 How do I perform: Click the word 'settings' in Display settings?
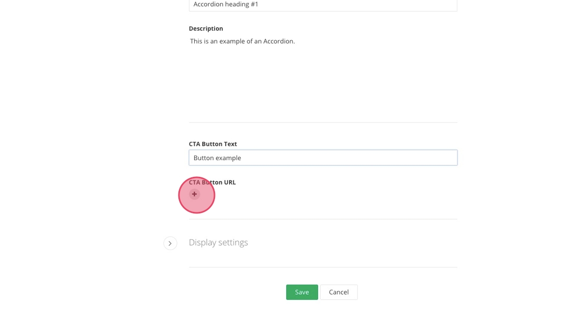(x=233, y=242)
